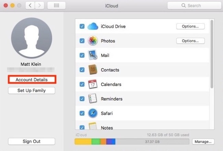223x151 pixels.
Task: Click the Notes notepad icon
Action: coord(93,126)
